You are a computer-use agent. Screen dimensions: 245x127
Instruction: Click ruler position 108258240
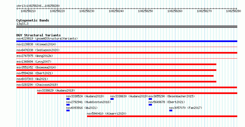point(116,11)
